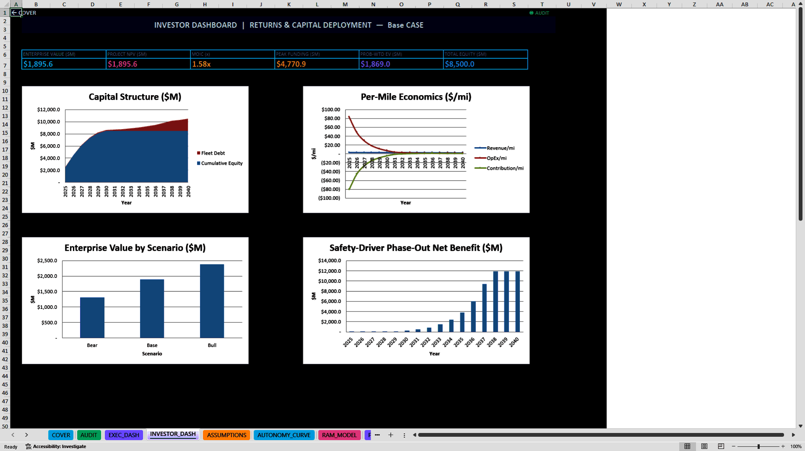This screenshot has height=451, width=805.
Task: Click the back arrow to COVER link
Action: [x=23, y=13]
